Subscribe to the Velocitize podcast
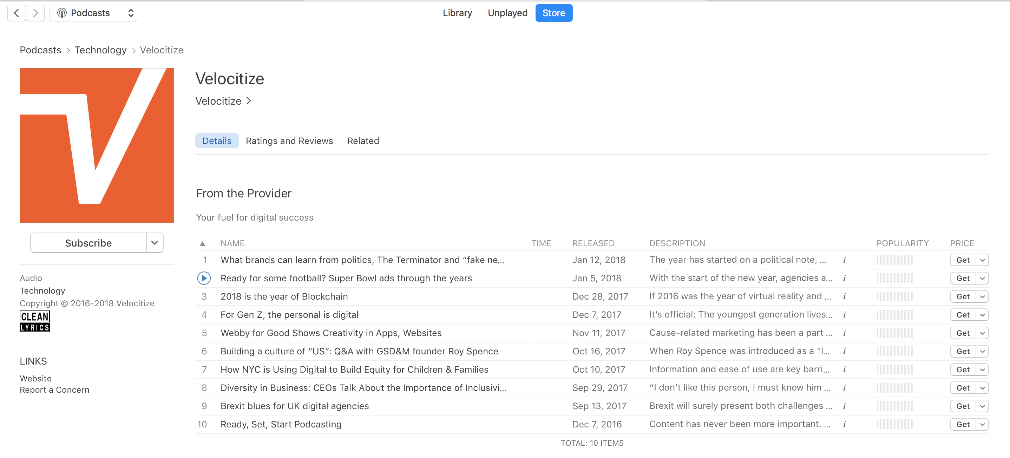Image resolution: width=1010 pixels, height=458 pixels. click(88, 243)
